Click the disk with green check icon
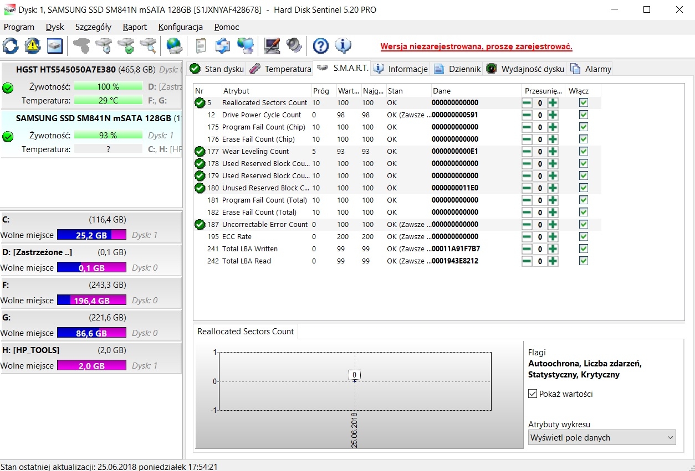695x471 pixels. click(x=126, y=46)
